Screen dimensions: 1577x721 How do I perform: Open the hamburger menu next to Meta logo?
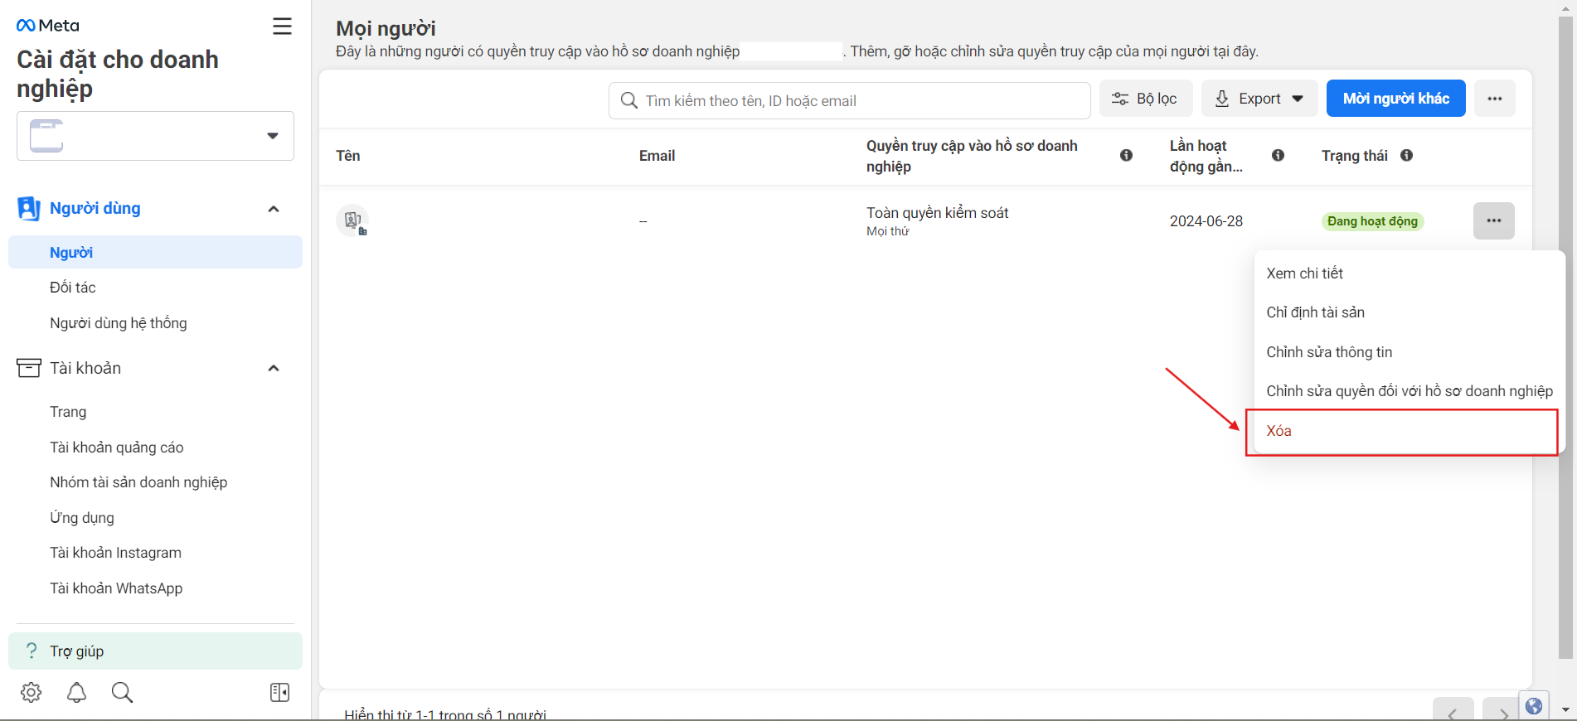click(x=282, y=27)
